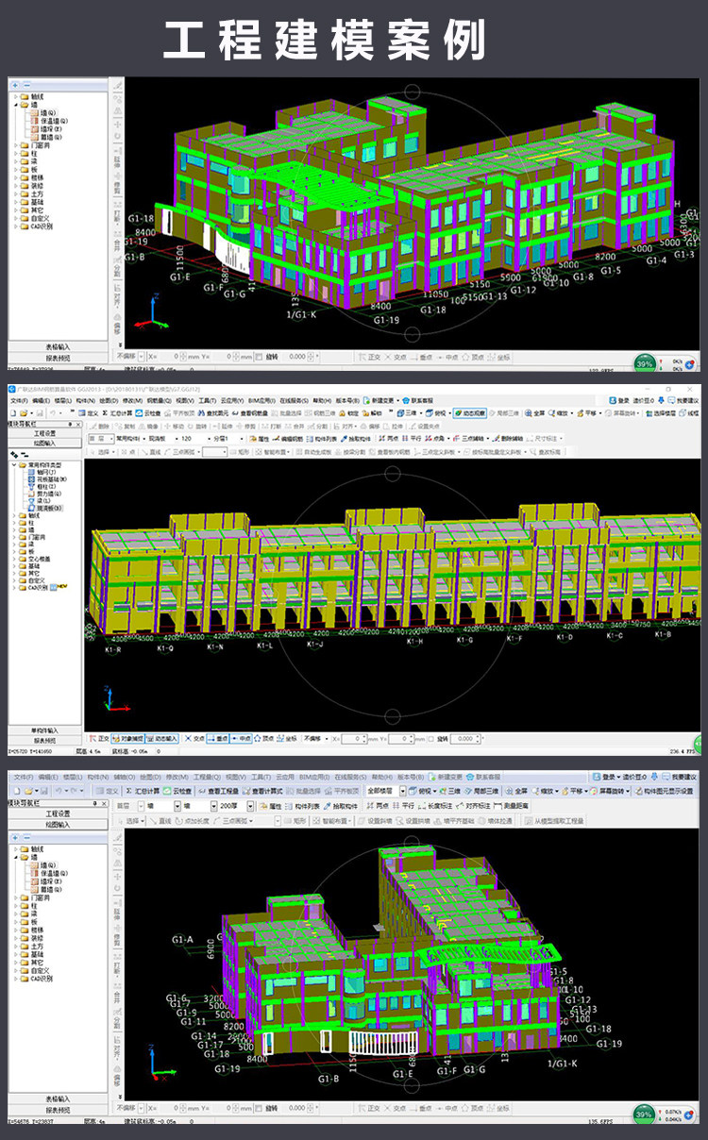The height and width of the screenshot is (1140, 708).
Task: Click 编辑钢筋 in the middle window
Action: click(287, 439)
